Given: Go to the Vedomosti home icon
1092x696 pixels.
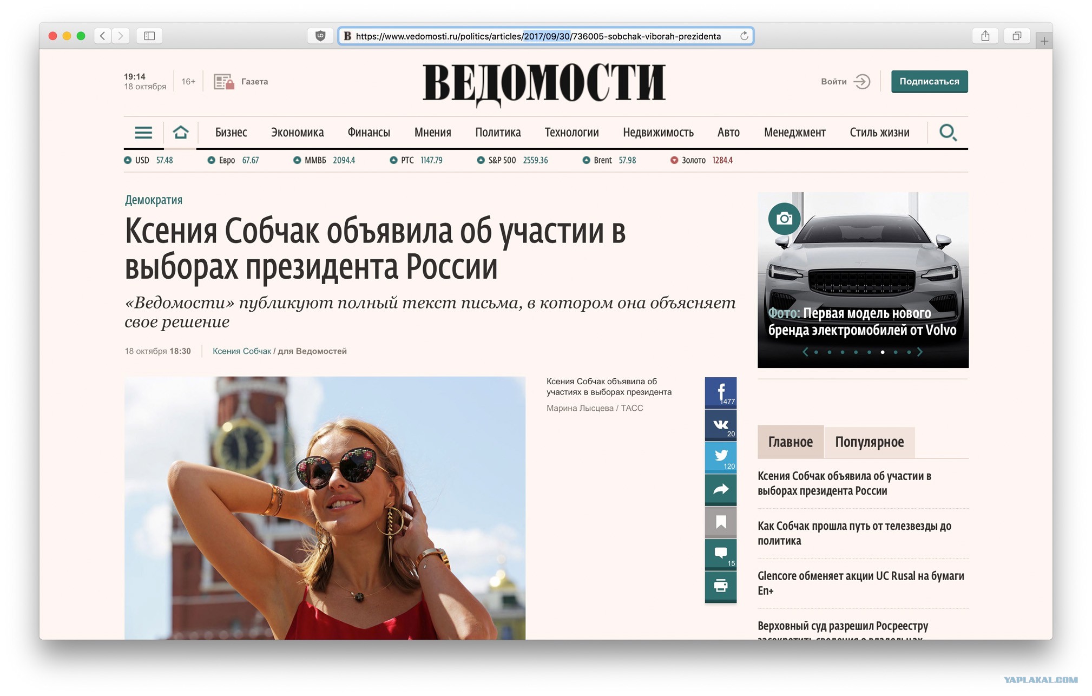Looking at the screenshot, I should tap(180, 132).
